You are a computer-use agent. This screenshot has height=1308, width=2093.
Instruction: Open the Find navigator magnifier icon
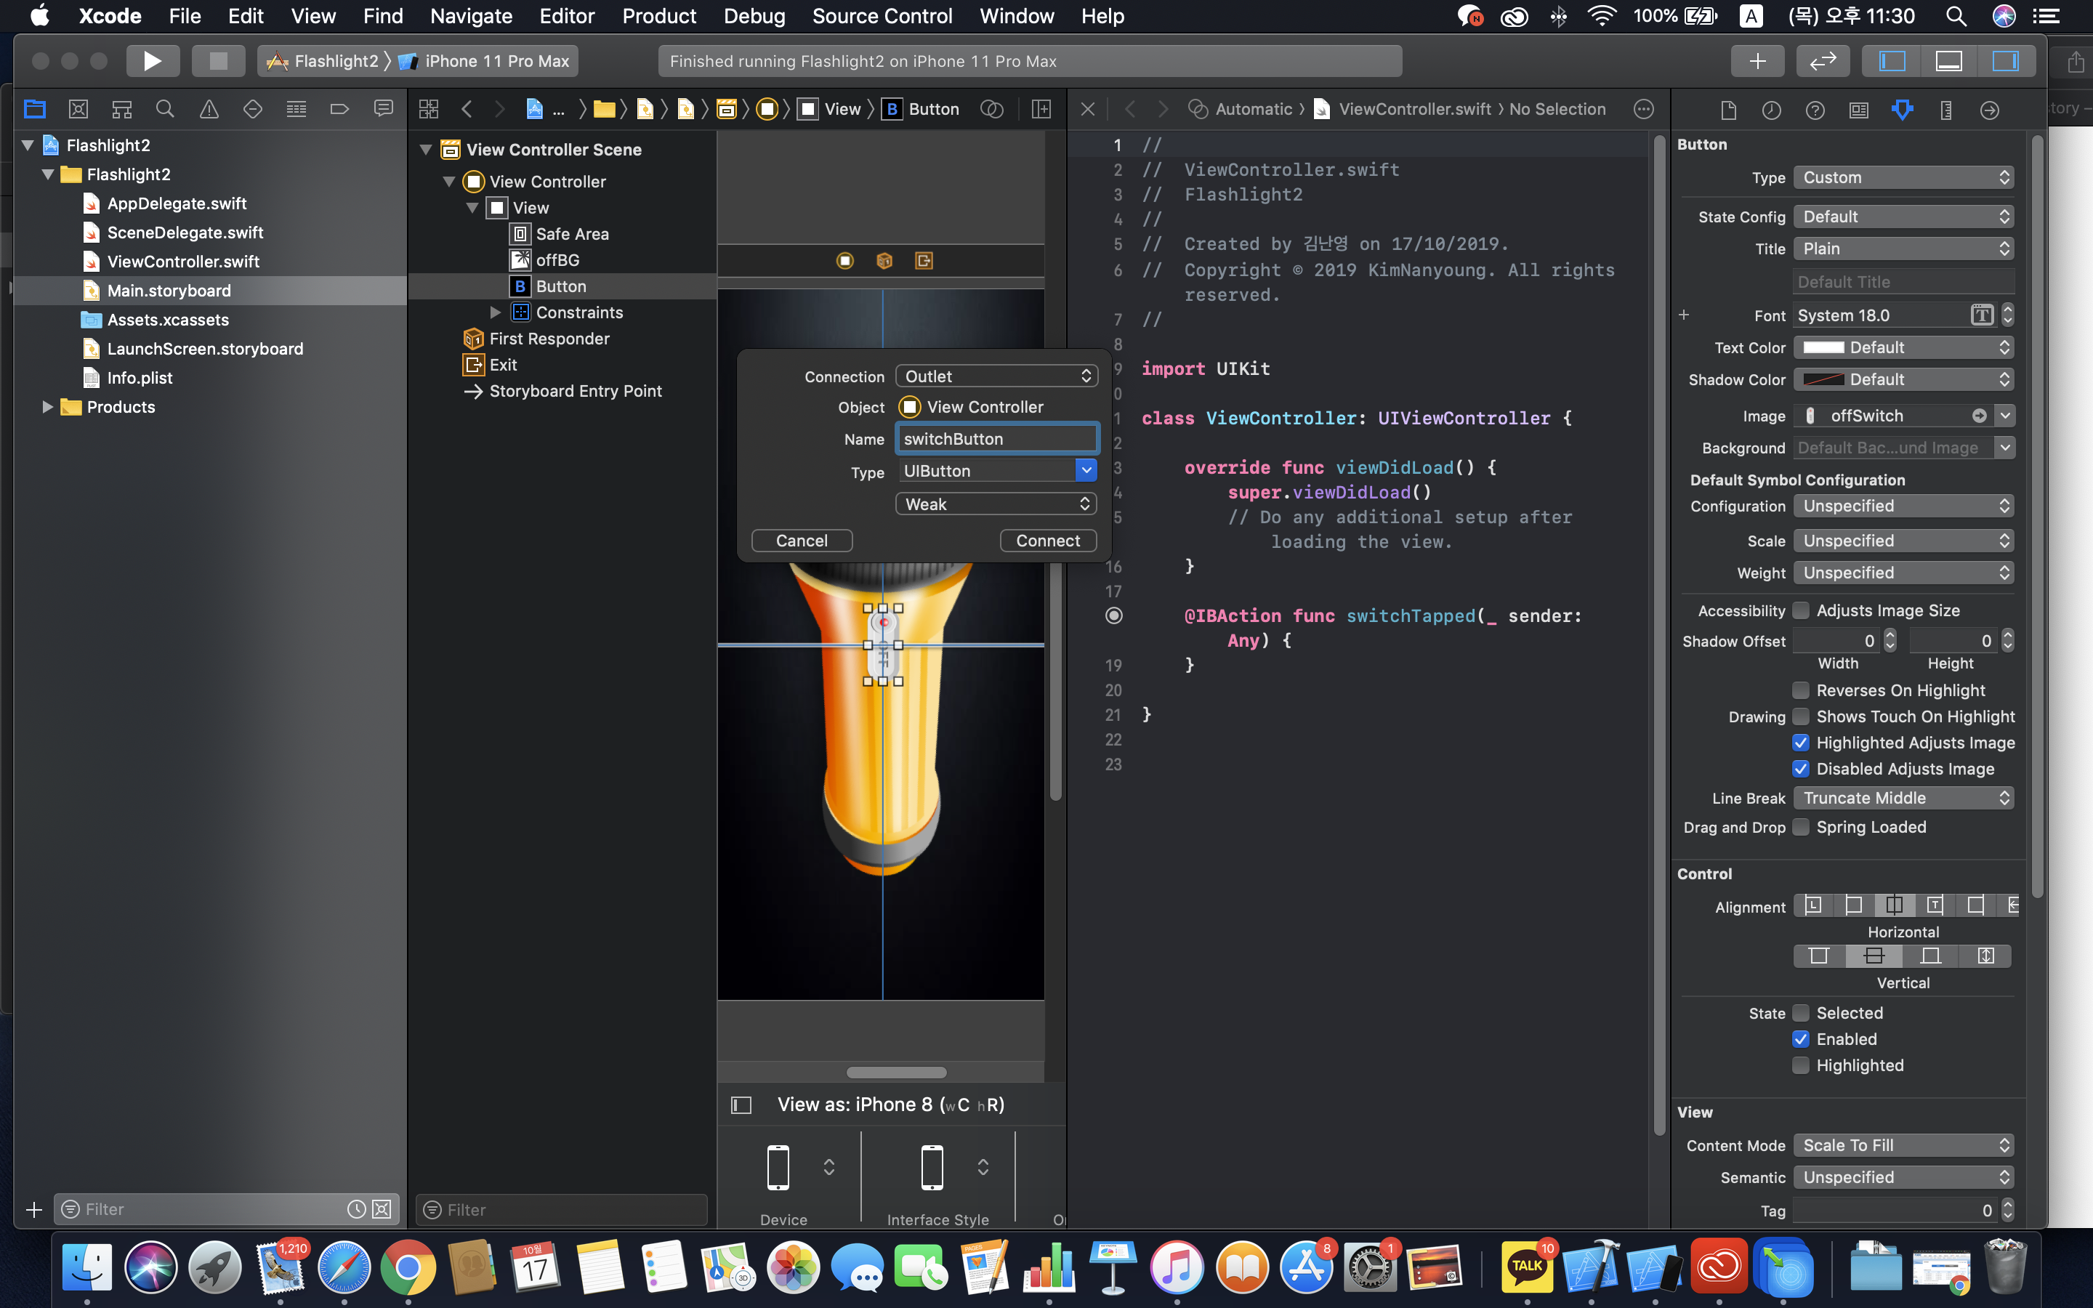[x=164, y=109]
